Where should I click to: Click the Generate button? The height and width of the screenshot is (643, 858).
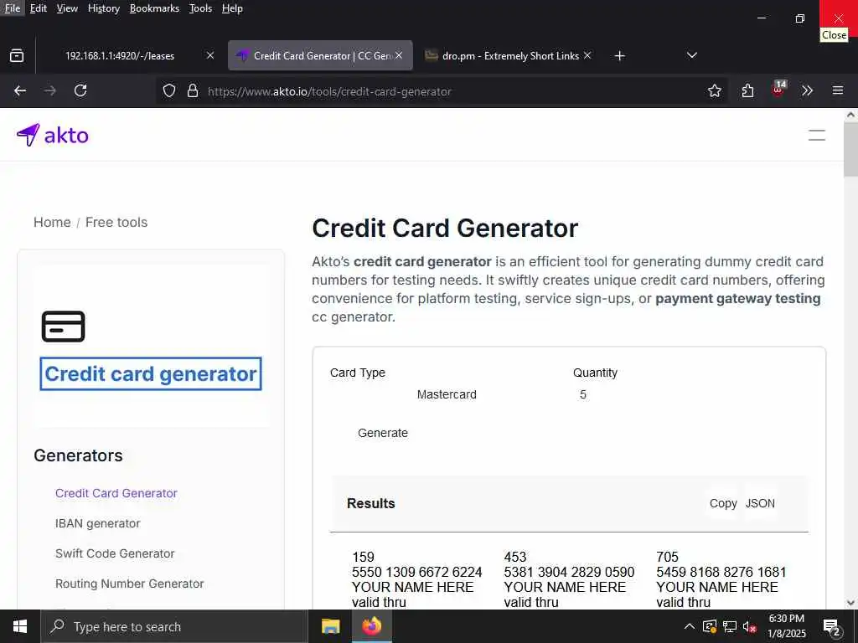(382, 433)
